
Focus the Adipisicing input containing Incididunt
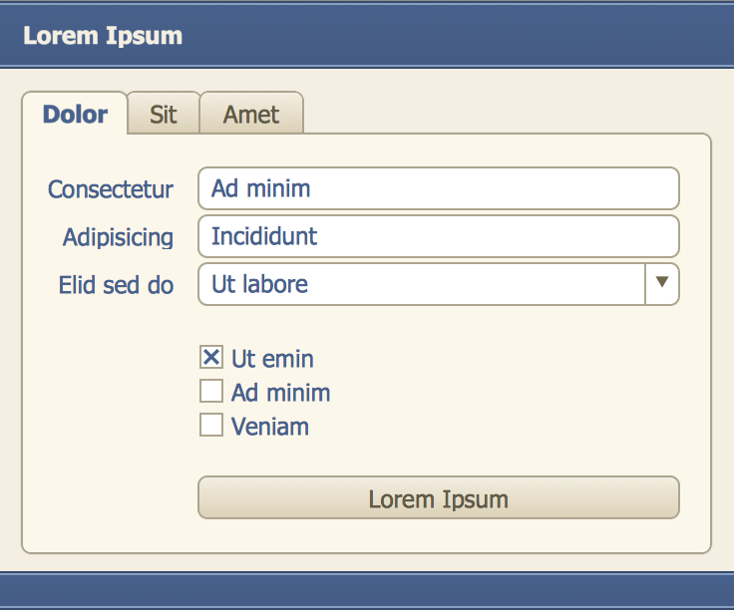(439, 236)
